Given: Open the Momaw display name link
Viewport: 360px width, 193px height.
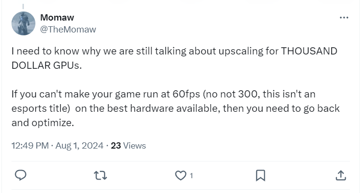Looking at the screenshot, I should pos(57,18).
